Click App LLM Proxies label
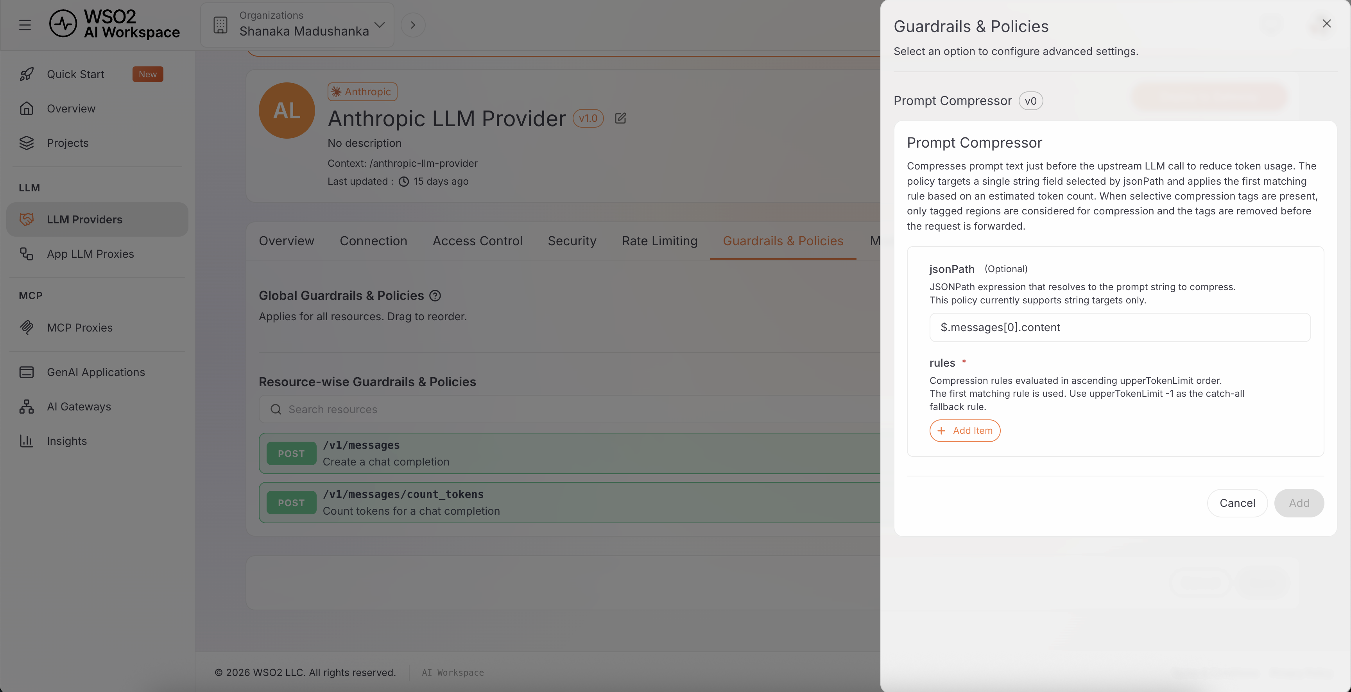This screenshot has width=1351, height=692. point(90,254)
